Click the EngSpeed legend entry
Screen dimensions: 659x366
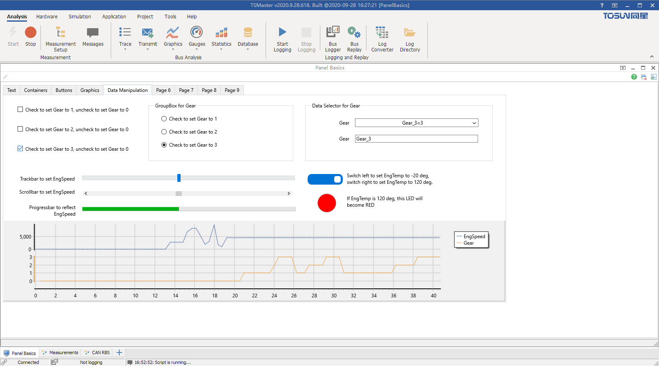(x=471, y=237)
